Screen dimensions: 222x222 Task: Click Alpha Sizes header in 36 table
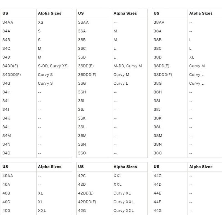click(125, 13)
